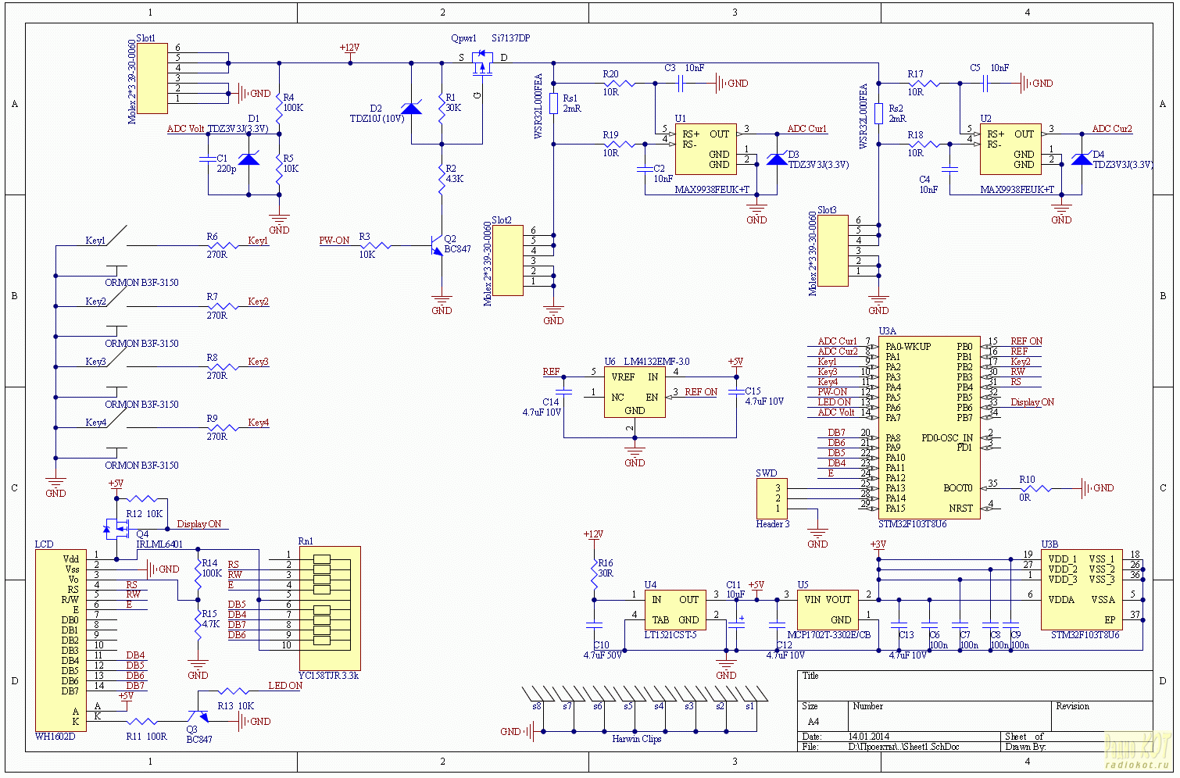
Task: Click the Drawn By field in title block
Action: tap(1078, 747)
